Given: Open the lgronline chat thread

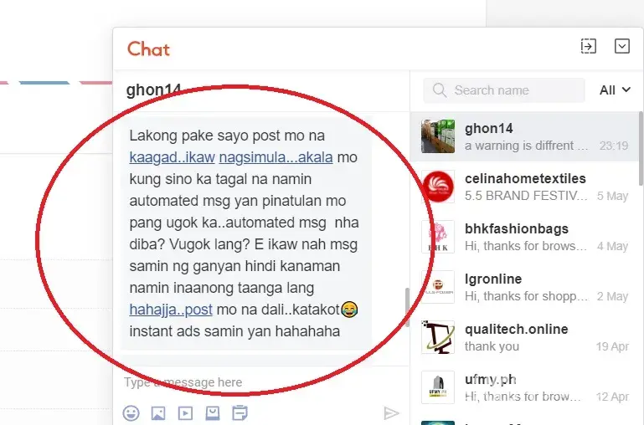Looking at the screenshot, I should point(524,287).
